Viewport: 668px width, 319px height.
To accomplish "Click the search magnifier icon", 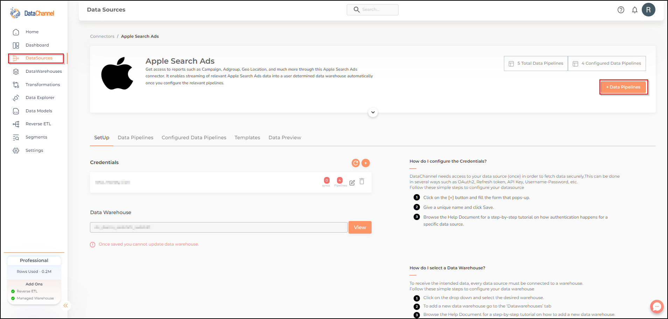I will tap(357, 9).
